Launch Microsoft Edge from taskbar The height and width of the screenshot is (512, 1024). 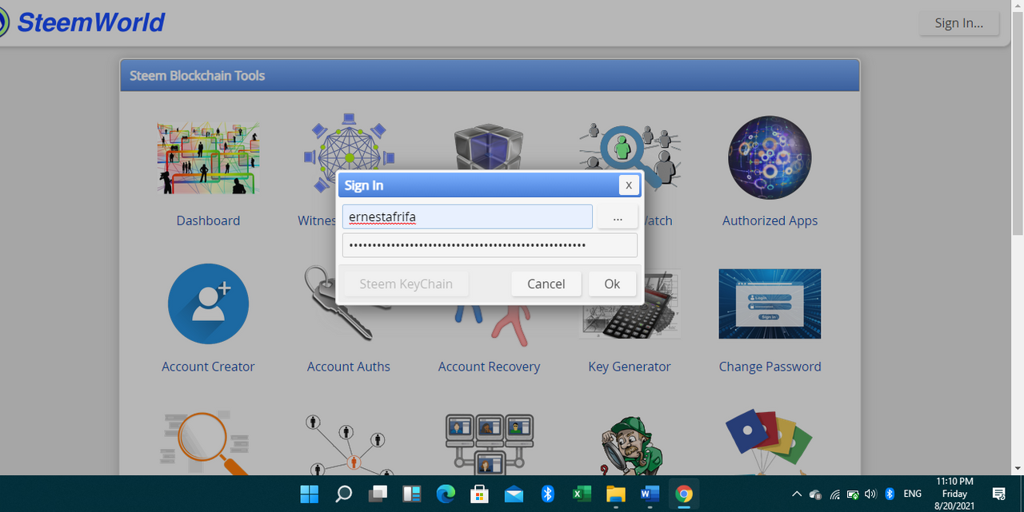[x=446, y=494]
